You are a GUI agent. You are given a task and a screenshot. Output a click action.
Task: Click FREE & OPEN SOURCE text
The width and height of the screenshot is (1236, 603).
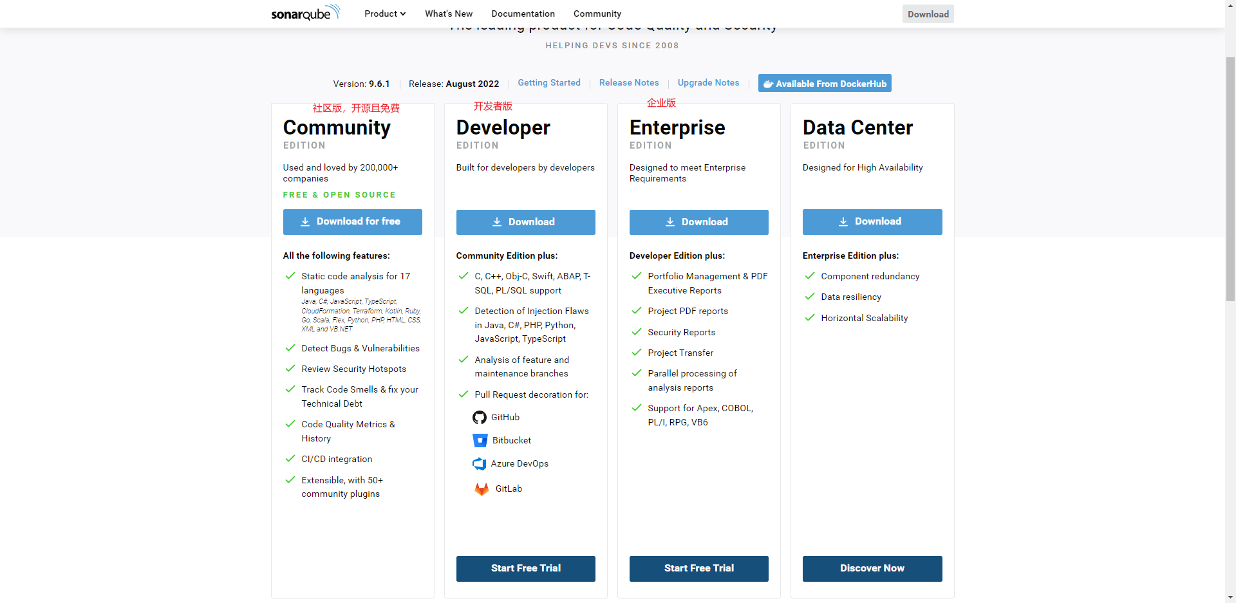(339, 194)
